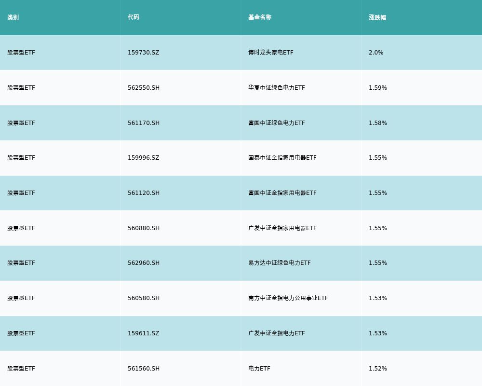
Task: Click fund name 富国中证全指家用电器ETF
Action: pos(282,193)
